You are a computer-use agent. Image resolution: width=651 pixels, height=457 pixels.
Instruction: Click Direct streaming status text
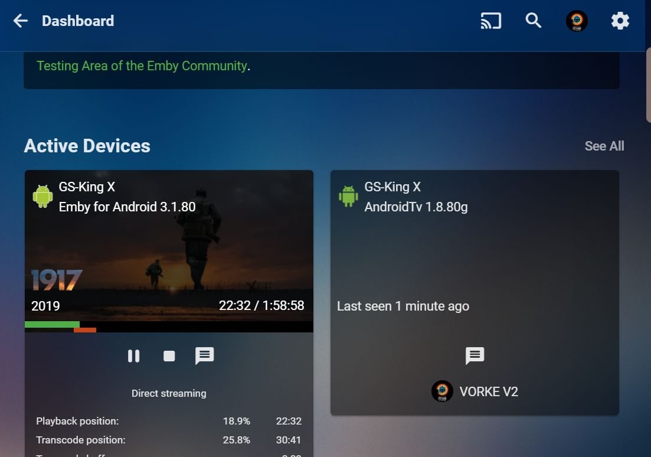click(x=169, y=393)
